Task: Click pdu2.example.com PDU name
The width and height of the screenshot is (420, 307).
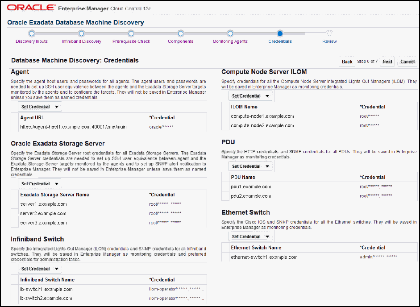Action: coord(251,196)
